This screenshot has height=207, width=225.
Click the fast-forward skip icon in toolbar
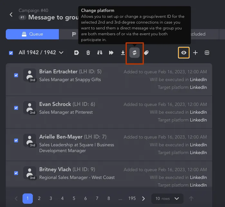(111, 53)
